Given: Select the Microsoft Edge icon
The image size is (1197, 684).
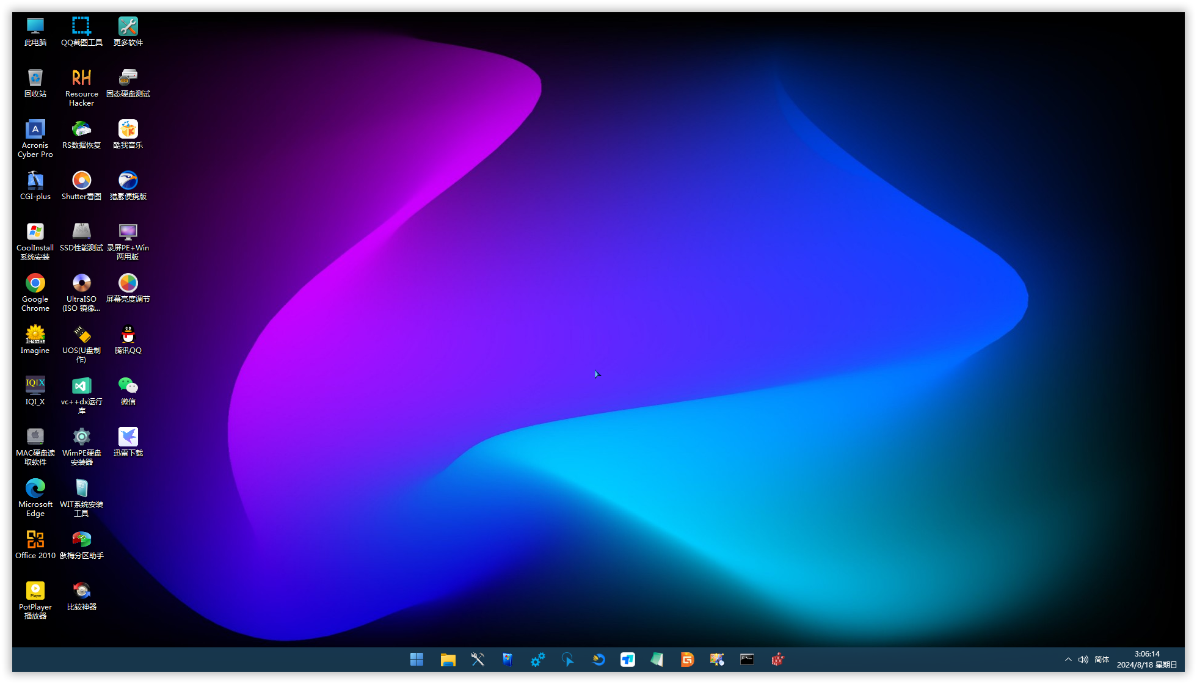Looking at the screenshot, I should tap(35, 498).
